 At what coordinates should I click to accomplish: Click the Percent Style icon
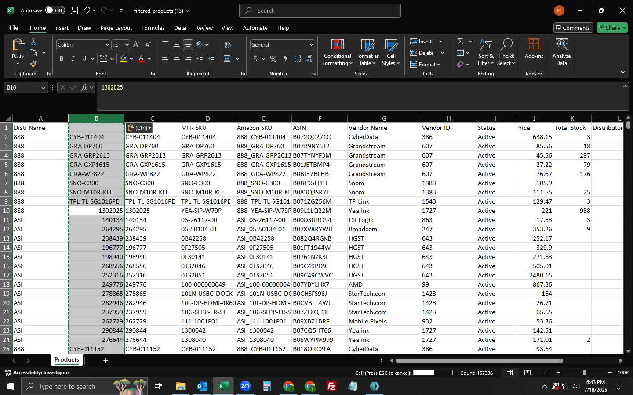coord(273,59)
